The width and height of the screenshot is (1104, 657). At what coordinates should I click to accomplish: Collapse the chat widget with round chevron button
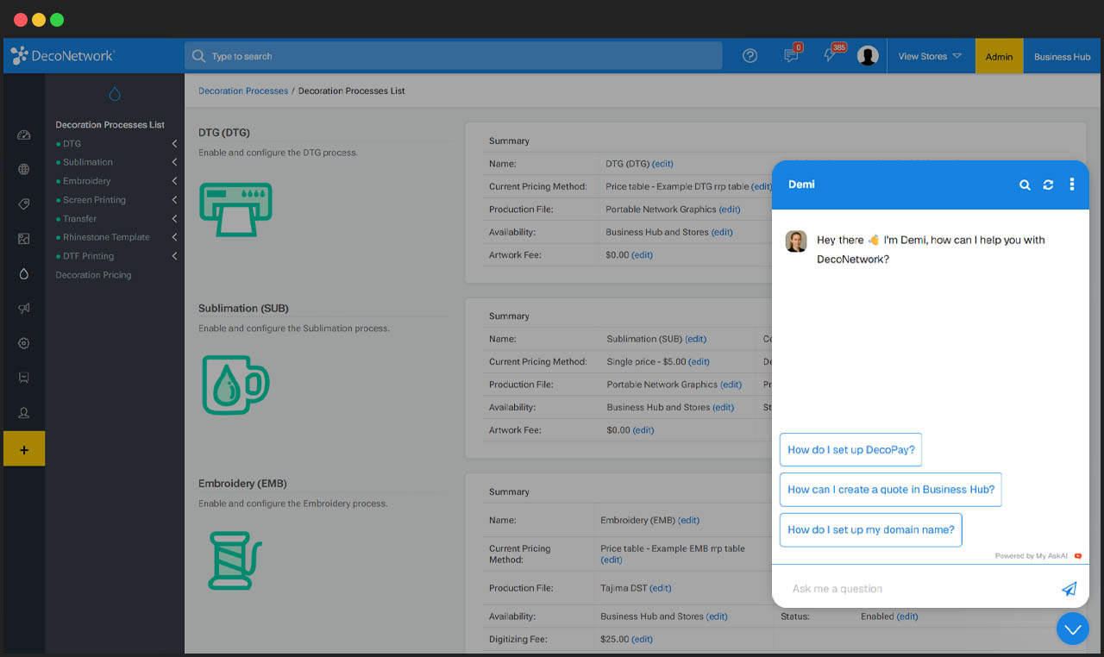coord(1072,629)
